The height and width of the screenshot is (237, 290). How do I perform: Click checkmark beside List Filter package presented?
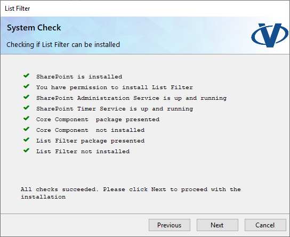coord(26,139)
